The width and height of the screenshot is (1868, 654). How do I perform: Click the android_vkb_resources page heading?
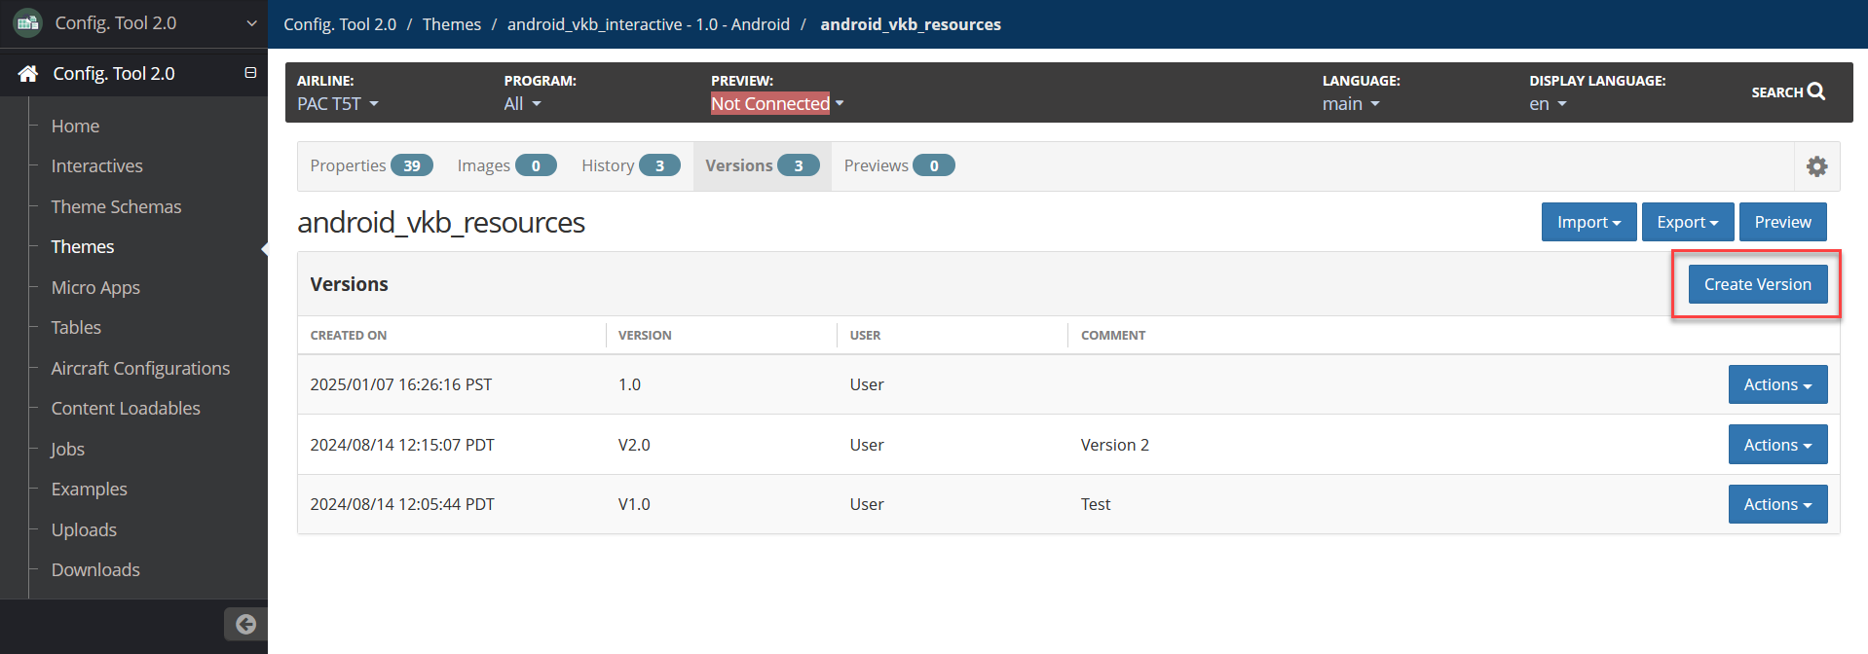click(x=441, y=223)
